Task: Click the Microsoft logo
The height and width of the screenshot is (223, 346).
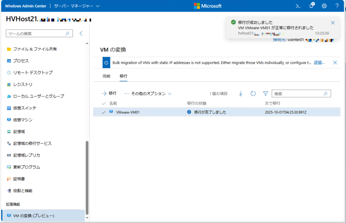Action: coord(208,6)
